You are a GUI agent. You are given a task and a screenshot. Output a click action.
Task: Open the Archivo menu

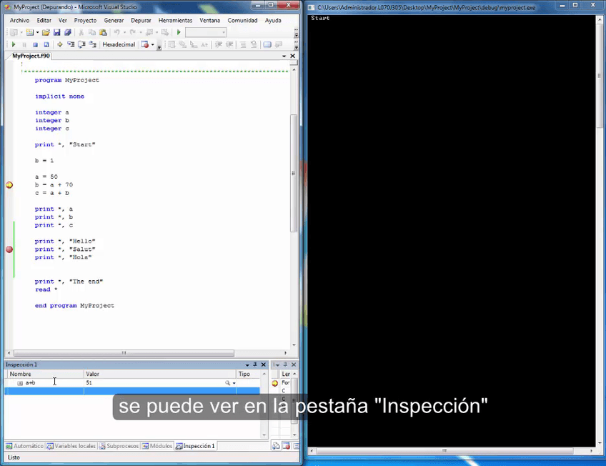(19, 21)
